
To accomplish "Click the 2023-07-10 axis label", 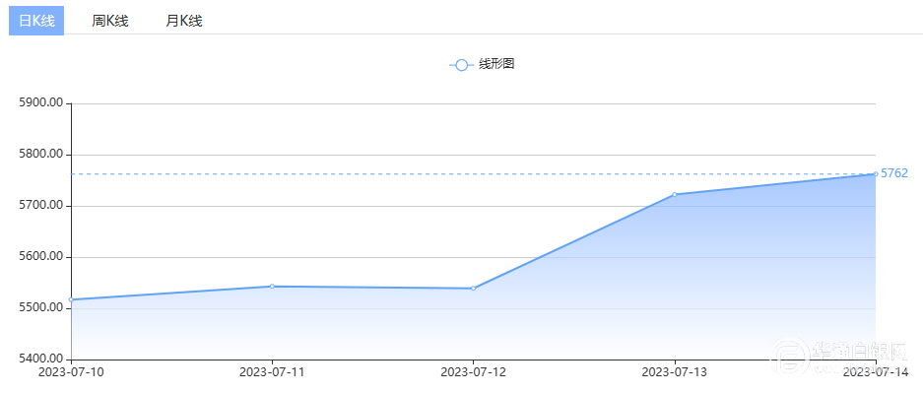I will tap(71, 371).
